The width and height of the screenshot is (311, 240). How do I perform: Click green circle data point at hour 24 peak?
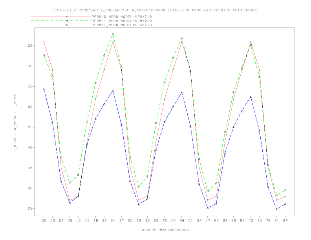pos(113,35)
